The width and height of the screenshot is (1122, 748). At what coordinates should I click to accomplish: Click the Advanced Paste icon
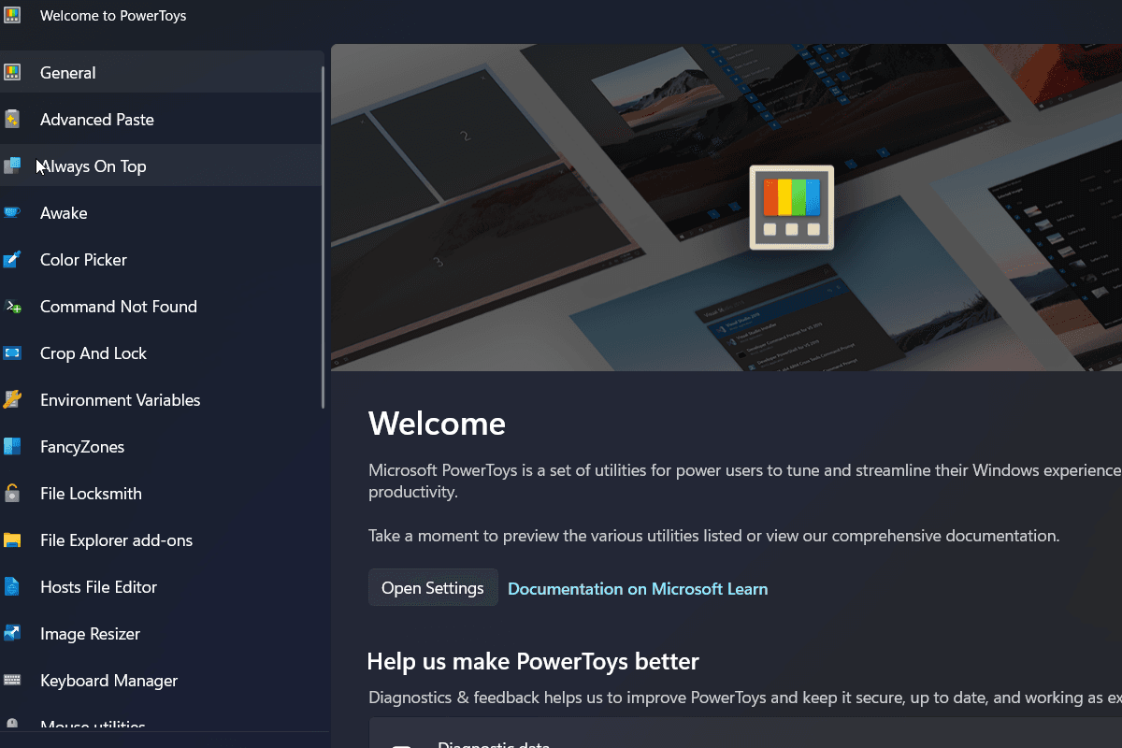click(11, 119)
